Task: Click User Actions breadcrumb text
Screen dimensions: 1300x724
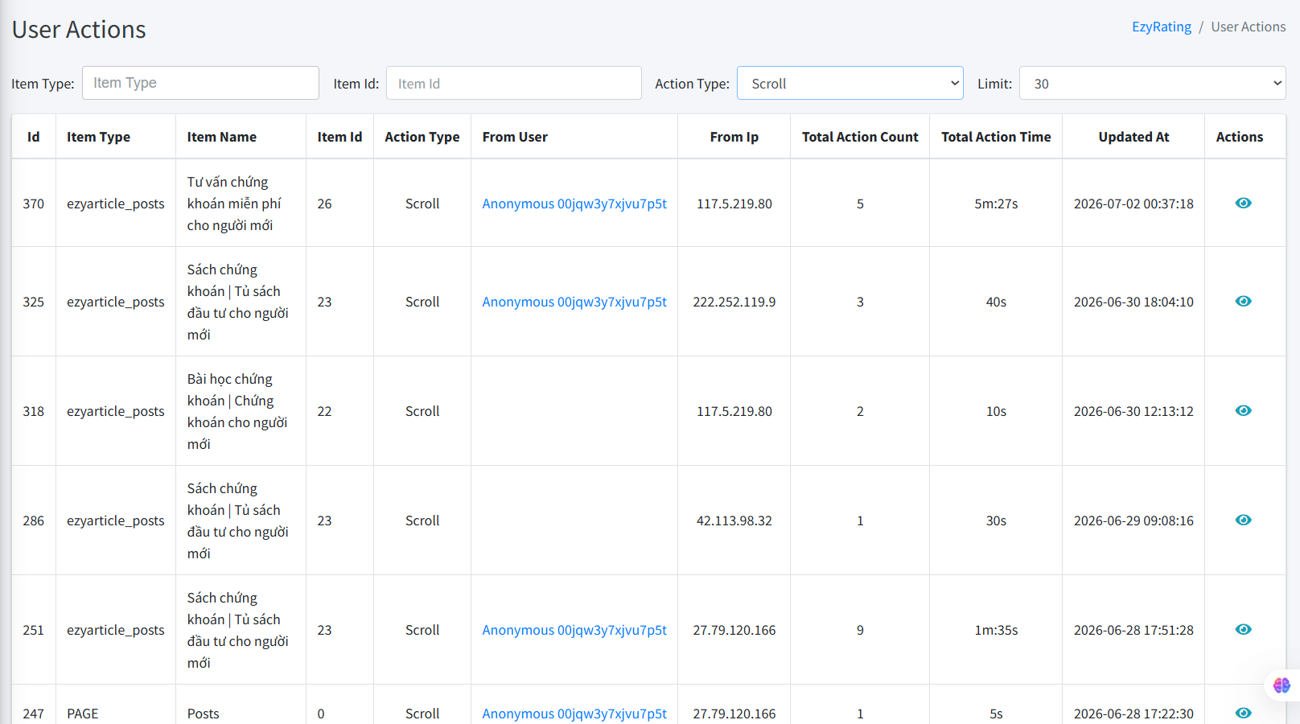Action: click(1248, 27)
